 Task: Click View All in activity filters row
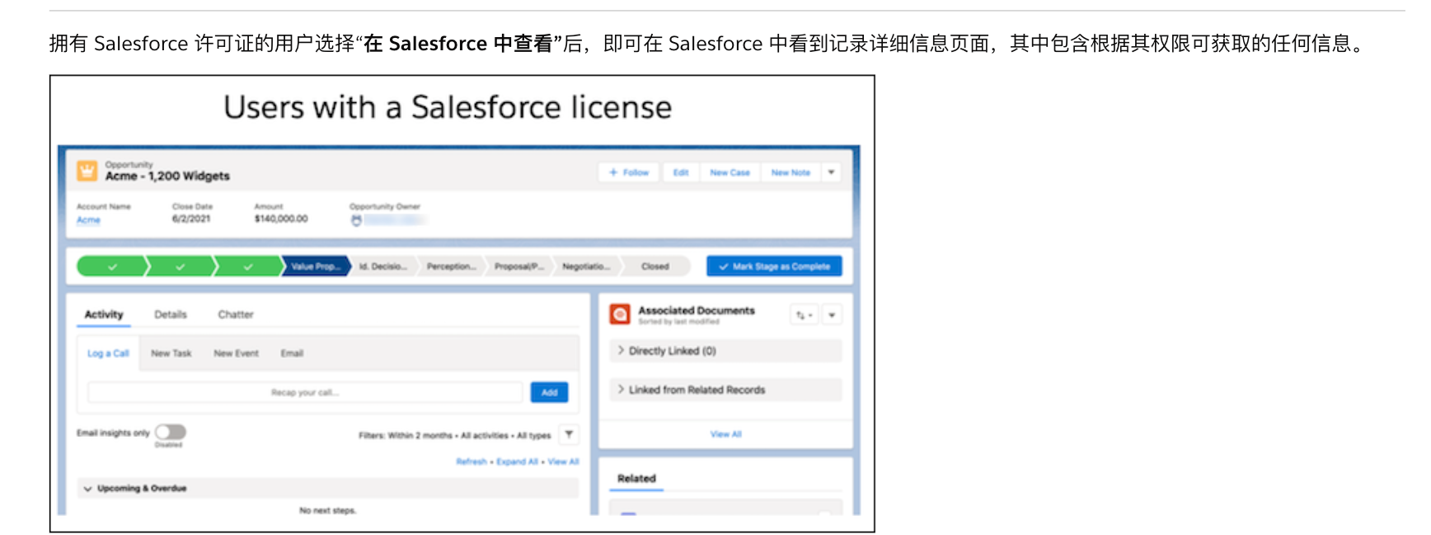pyautogui.click(x=563, y=462)
